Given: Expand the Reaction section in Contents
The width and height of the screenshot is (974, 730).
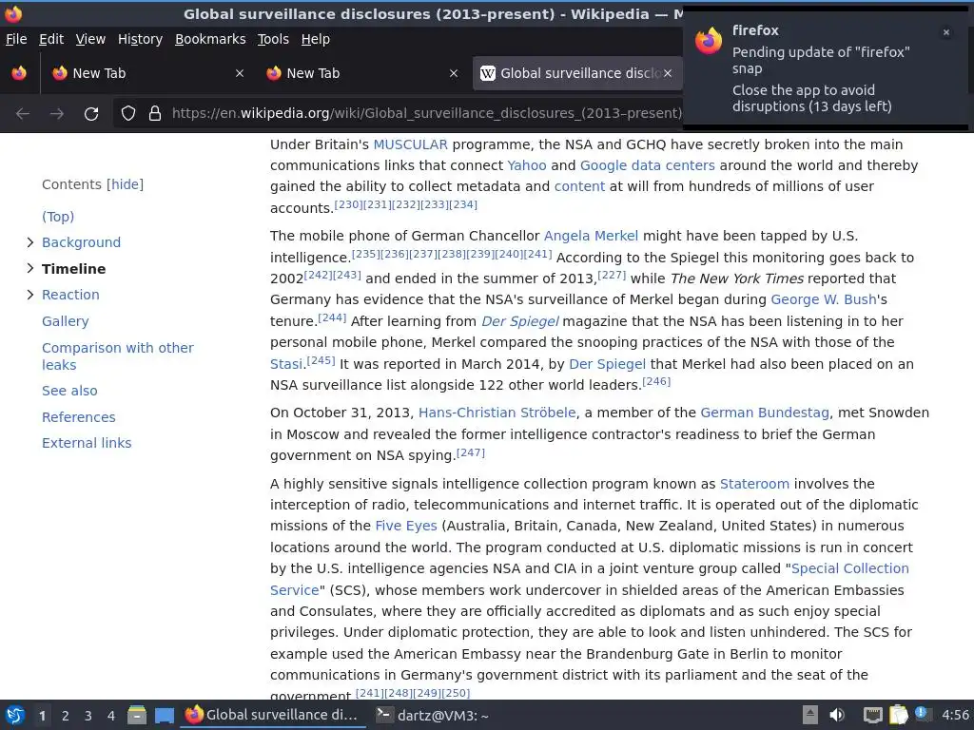Looking at the screenshot, I should pyautogui.click(x=29, y=295).
